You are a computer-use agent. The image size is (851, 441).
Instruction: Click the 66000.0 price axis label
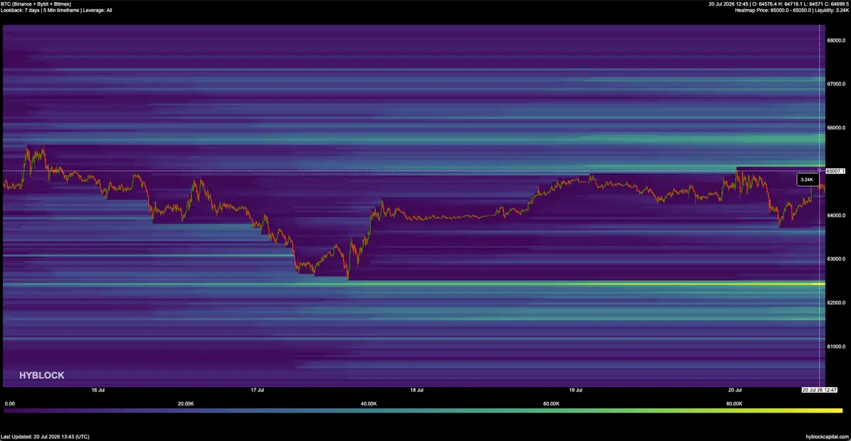pos(838,128)
